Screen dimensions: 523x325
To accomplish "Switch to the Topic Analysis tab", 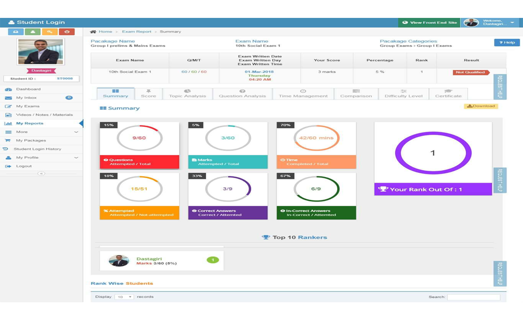I will click(187, 94).
